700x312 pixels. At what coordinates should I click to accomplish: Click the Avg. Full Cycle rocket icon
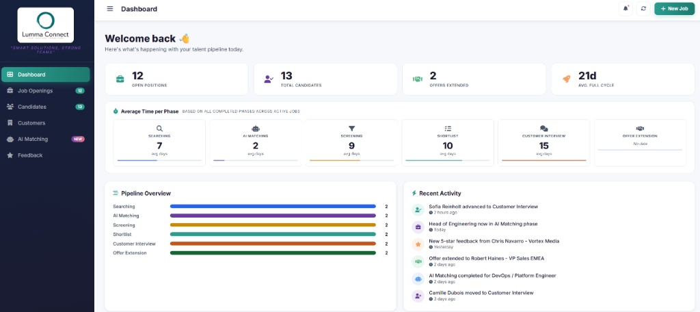click(x=566, y=79)
